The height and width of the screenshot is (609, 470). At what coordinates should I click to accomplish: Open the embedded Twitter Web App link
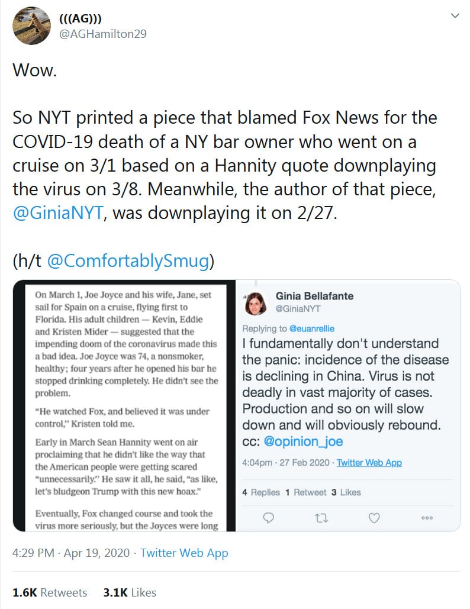pos(369,463)
